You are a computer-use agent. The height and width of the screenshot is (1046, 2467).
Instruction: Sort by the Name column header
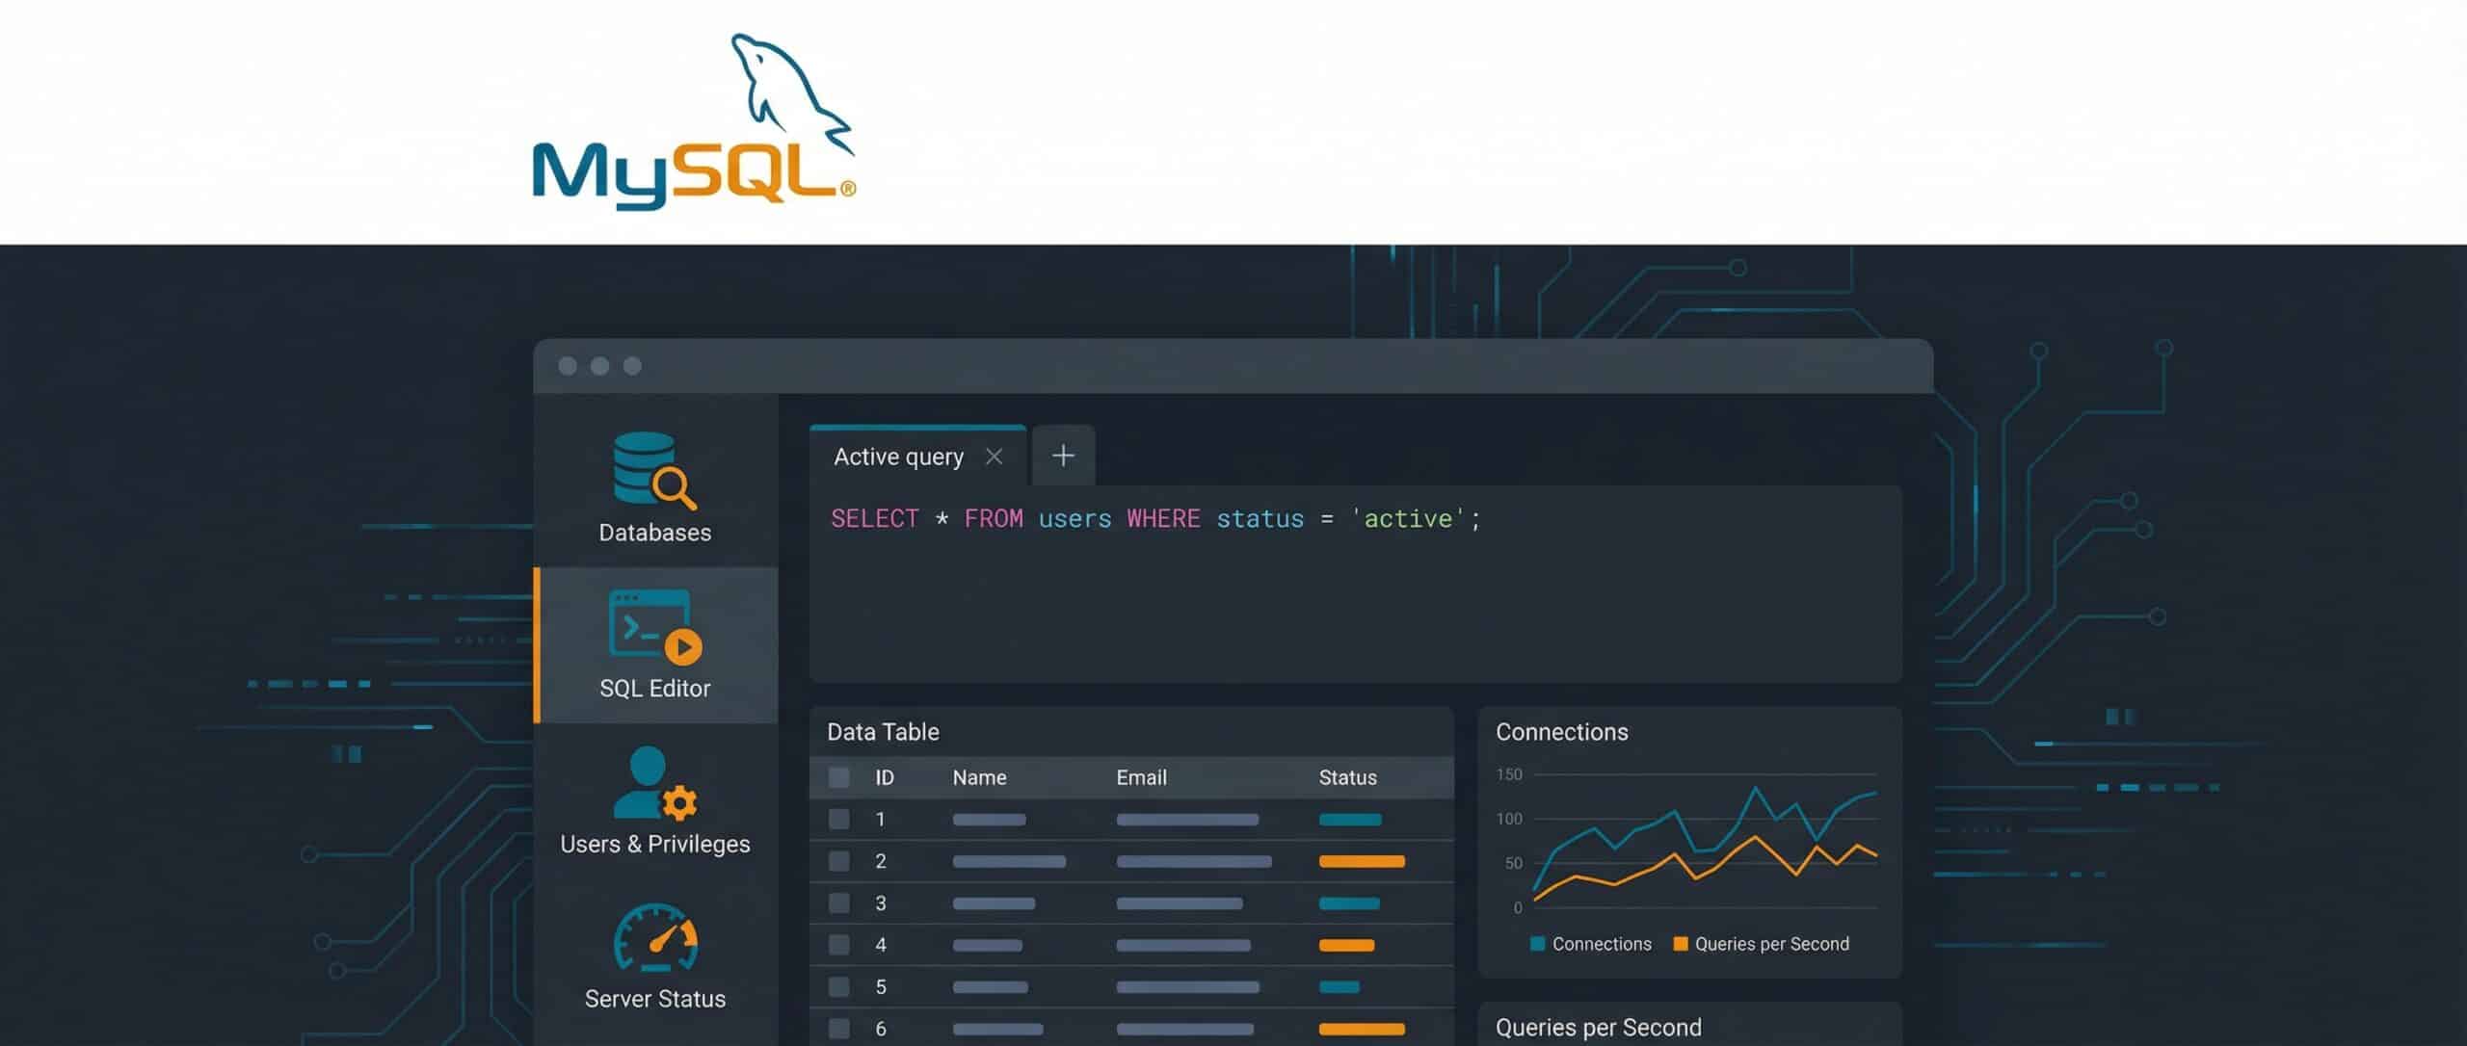pyautogui.click(x=979, y=777)
